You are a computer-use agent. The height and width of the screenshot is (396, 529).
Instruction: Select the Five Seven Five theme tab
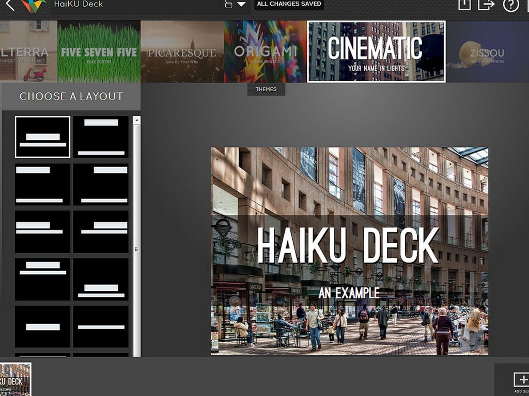(x=99, y=51)
